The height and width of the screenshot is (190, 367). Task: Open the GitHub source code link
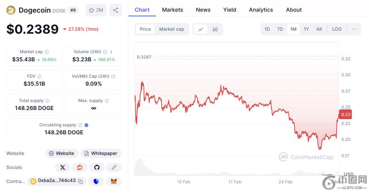coord(97,167)
